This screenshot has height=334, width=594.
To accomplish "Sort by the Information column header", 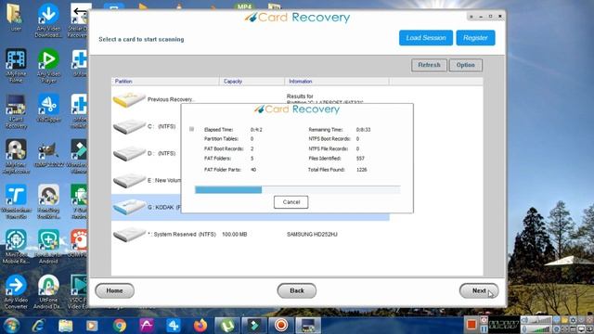I will pos(337,82).
